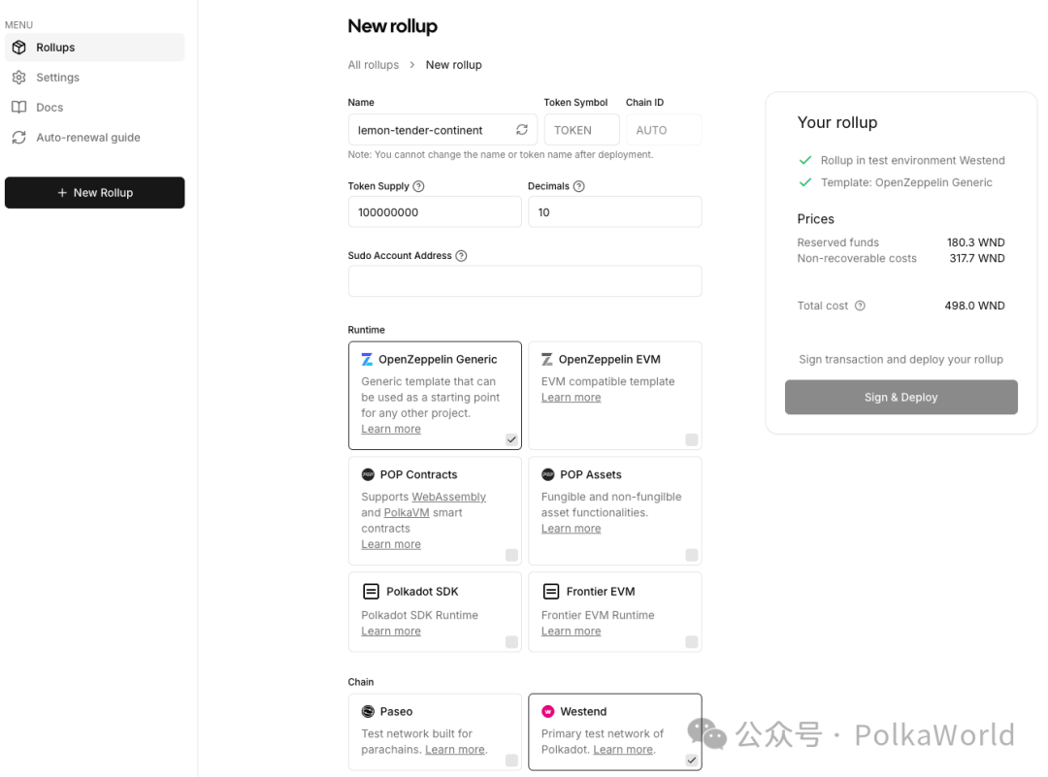Click the Sudo Account Address input field
This screenshot has height=777, width=1048.
[524, 281]
